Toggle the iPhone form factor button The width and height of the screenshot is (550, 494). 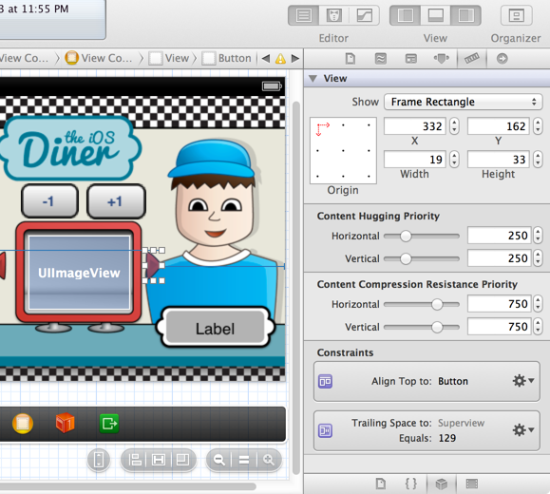pyautogui.click(x=99, y=460)
